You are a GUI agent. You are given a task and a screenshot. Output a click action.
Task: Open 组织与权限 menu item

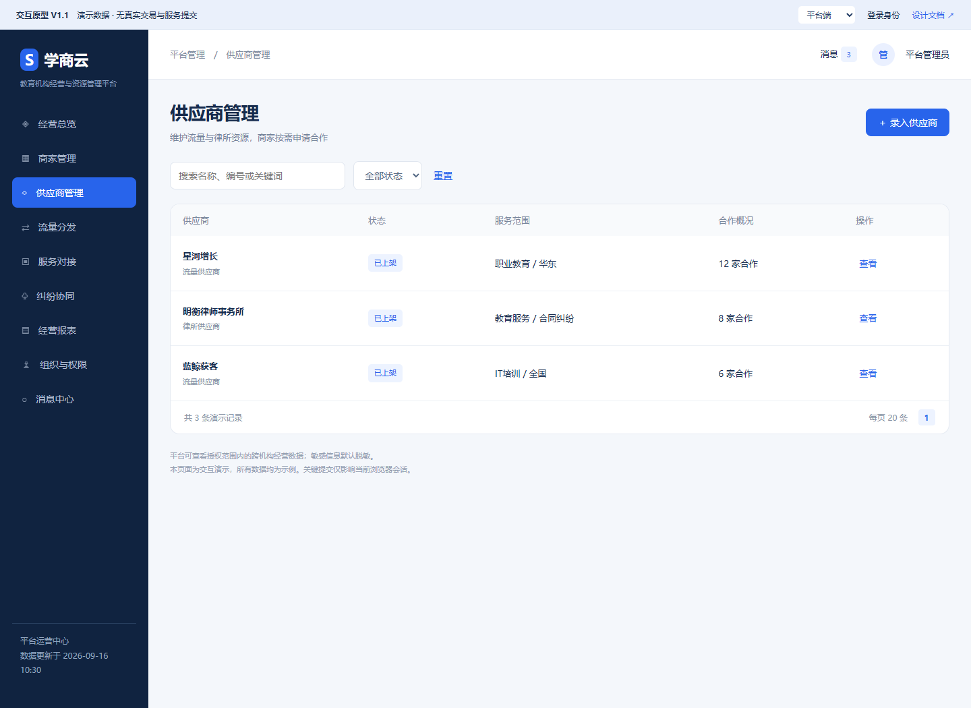click(x=74, y=365)
